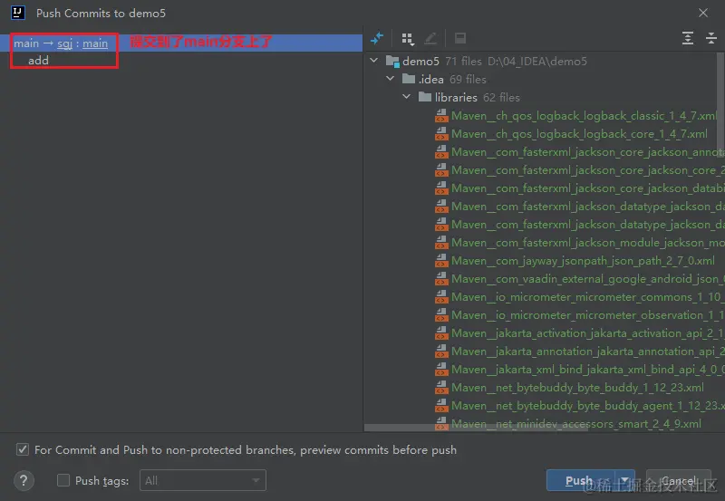Select jackson_core_jackson_annotations file row
The height and width of the screenshot is (501, 725).
click(x=586, y=151)
